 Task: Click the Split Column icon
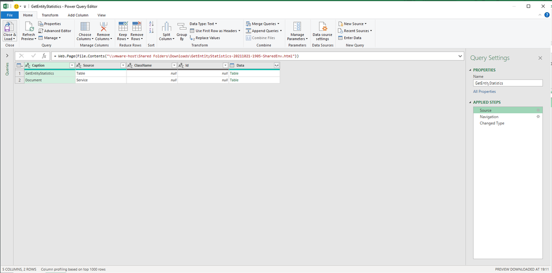click(166, 27)
